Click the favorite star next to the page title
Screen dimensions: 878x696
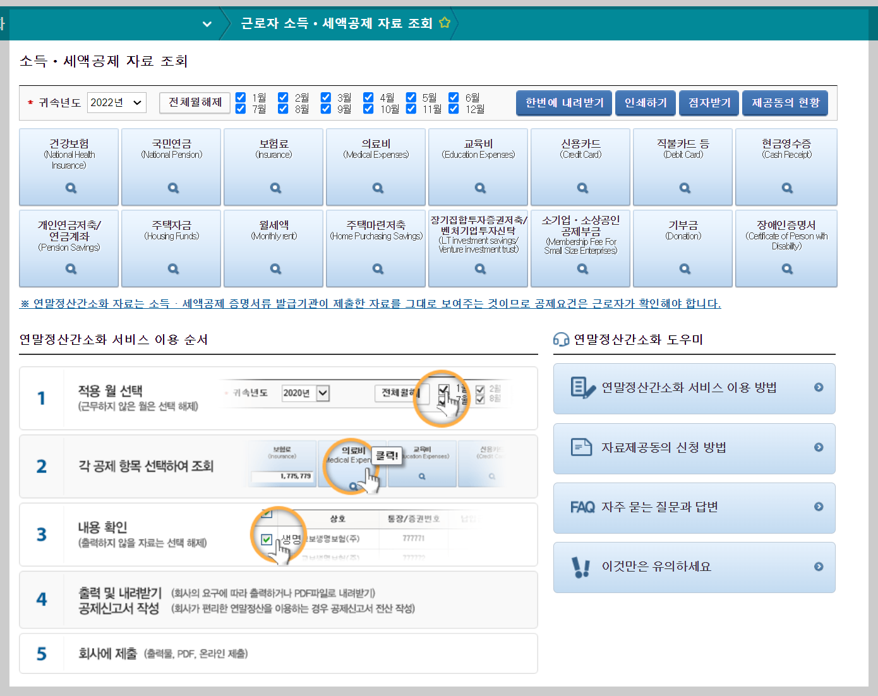(x=444, y=22)
